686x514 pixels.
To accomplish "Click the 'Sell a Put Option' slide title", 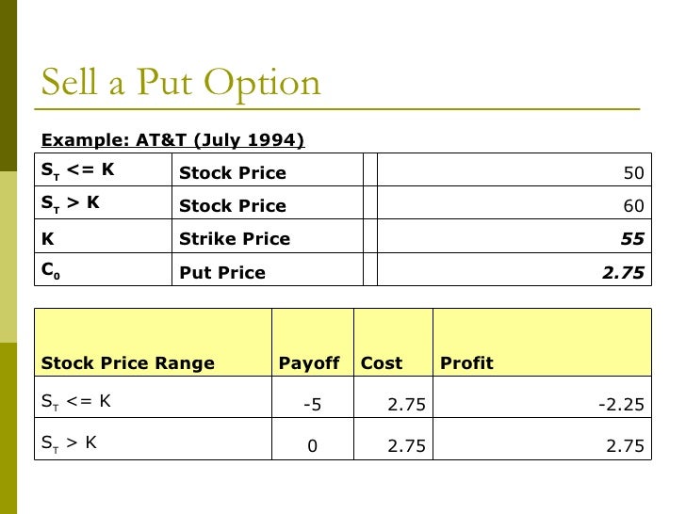I will (181, 84).
